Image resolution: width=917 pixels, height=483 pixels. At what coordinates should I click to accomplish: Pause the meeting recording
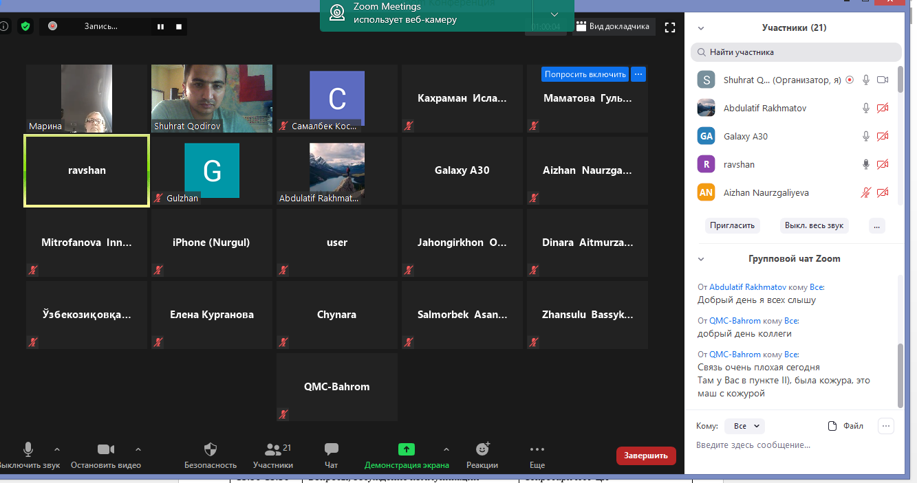click(160, 27)
